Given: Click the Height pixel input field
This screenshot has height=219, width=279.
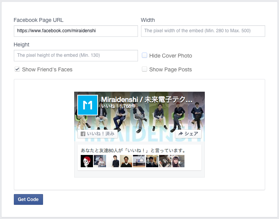Looking at the screenshot, I should (76, 55).
